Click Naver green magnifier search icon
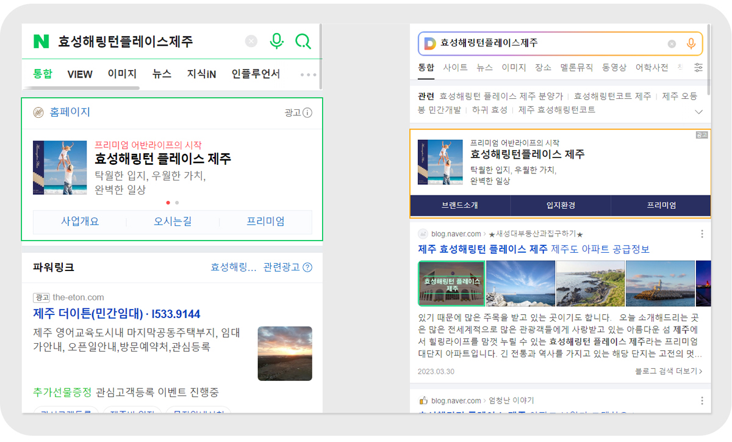This screenshot has height=442, width=732. click(x=303, y=42)
